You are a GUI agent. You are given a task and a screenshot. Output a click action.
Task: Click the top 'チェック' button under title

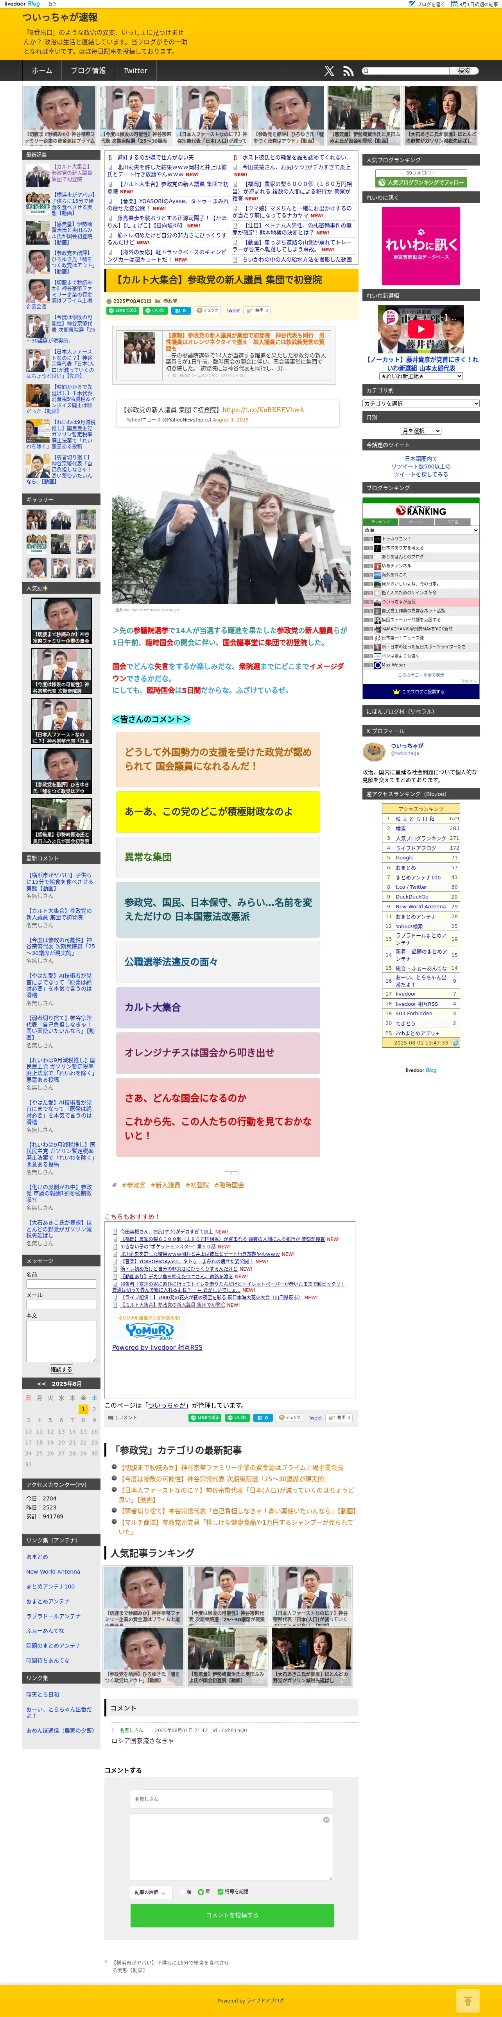point(208,311)
